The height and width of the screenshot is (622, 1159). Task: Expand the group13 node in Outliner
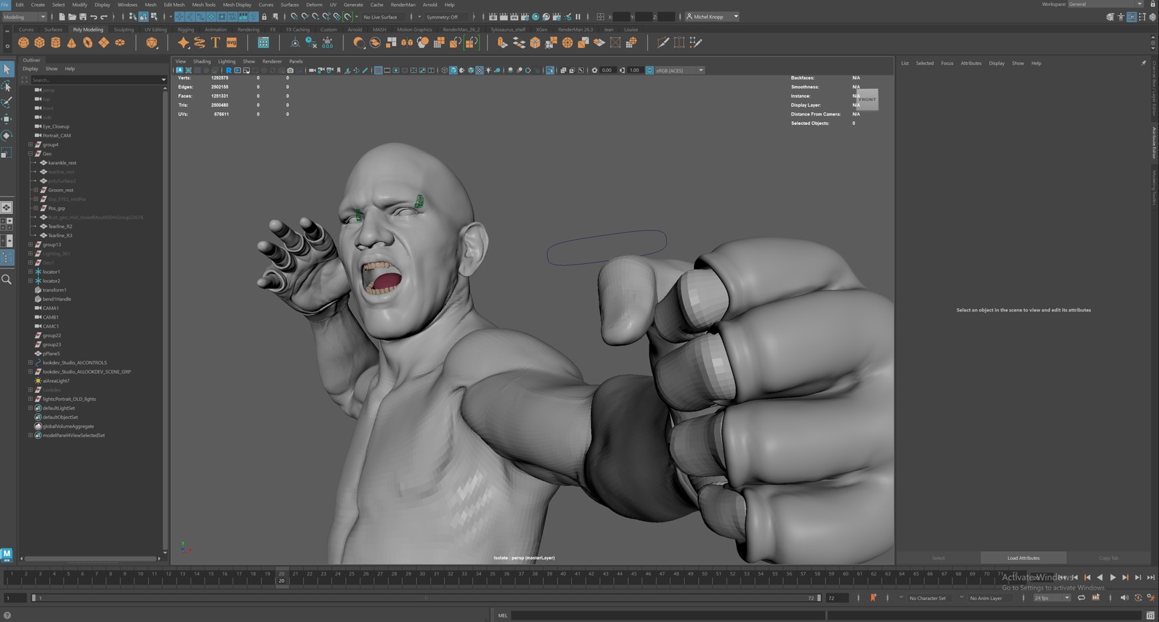[x=30, y=245]
